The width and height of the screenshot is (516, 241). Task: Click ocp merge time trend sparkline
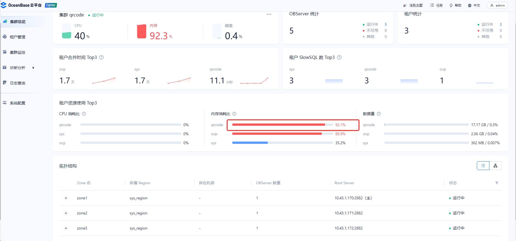click(104, 81)
